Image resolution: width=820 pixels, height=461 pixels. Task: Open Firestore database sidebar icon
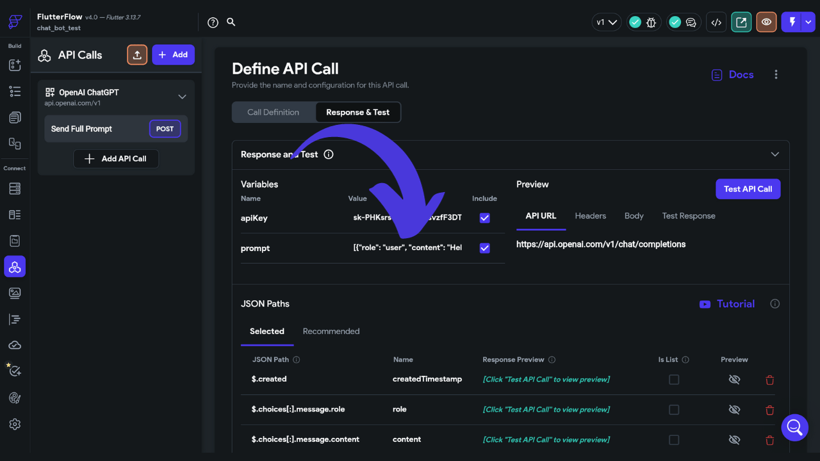(15, 189)
